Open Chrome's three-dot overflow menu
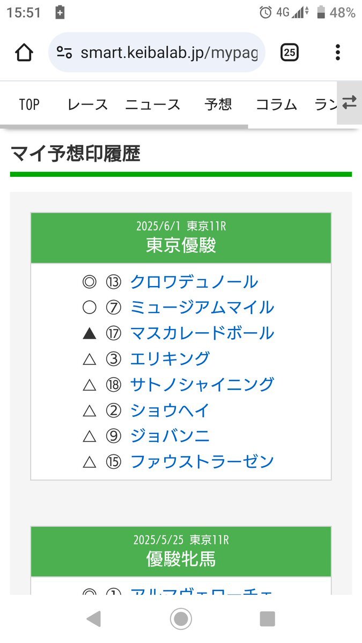362x643 pixels. tap(337, 53)
